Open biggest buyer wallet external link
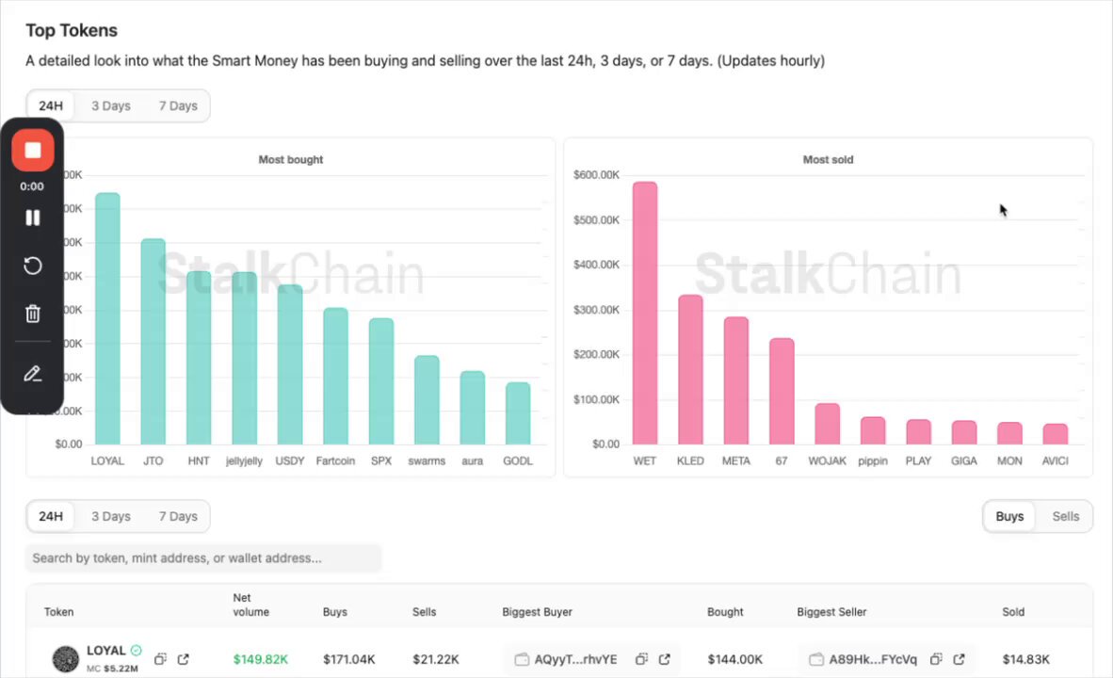1113x678 pixels. 665,659
